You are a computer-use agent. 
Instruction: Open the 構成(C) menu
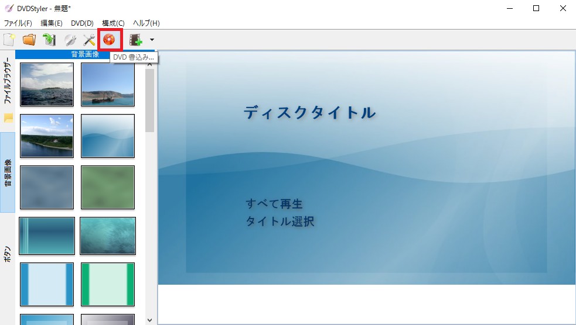tap(113, 23)
